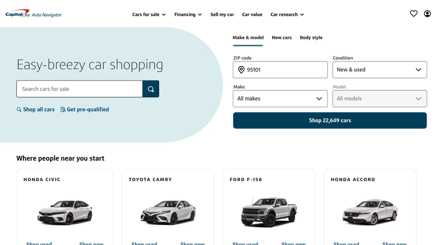Open saved favorites heart icon
This screenshot has height=245, width=437.
point(414,13)
